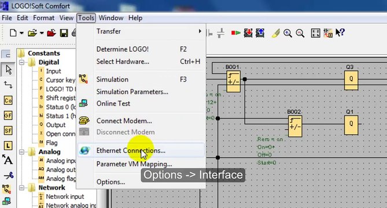Select Output in the Digital tree
The width and height of the screenshot is (387, 208).
pyautogui.click(x=52, y=125)
